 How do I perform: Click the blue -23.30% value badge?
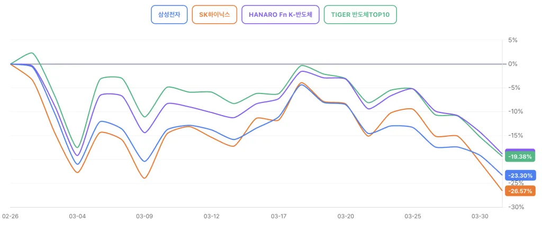click(x=521, y=175)
